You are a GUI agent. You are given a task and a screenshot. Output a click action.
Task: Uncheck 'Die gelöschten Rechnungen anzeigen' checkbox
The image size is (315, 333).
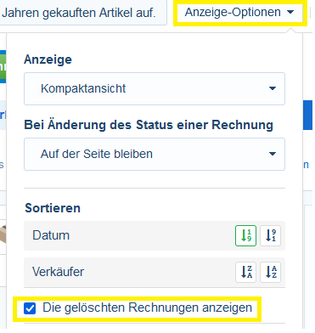point(30,308)
